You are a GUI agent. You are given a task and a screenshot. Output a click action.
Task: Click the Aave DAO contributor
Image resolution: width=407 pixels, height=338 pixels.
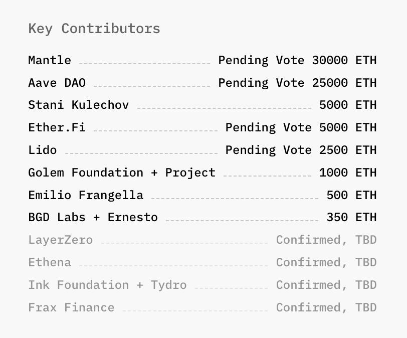click(57, 83)
